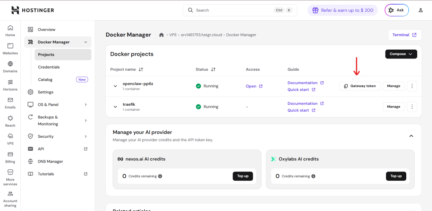Screen dimensions: 432x211
Task: Click the Oxylabs credits info icon
Action: pyautogui.click(x=313, y=176)
